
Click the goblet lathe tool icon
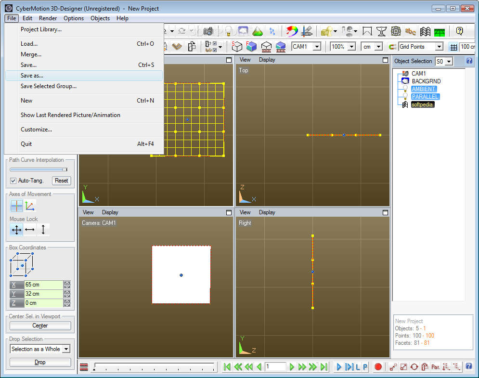[381, 31]
